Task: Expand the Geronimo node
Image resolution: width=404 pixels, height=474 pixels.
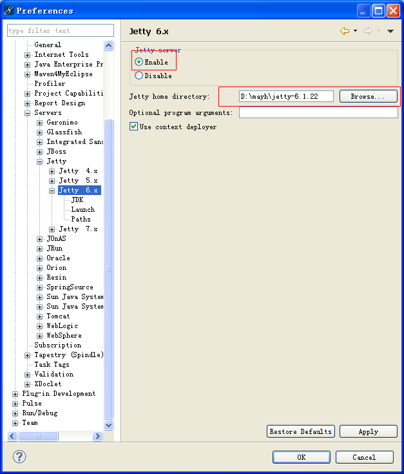Action: [x=39, y=123]
